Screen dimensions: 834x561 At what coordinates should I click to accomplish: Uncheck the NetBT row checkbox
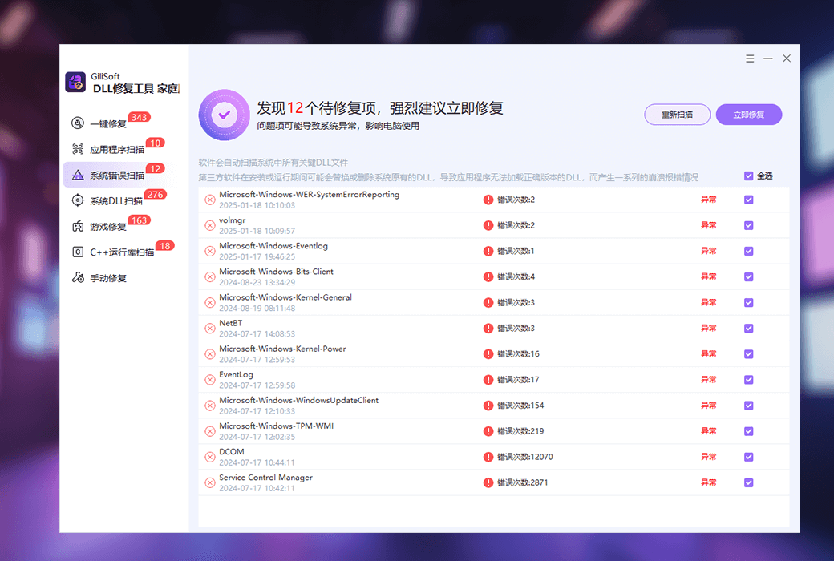click(749, 328)
